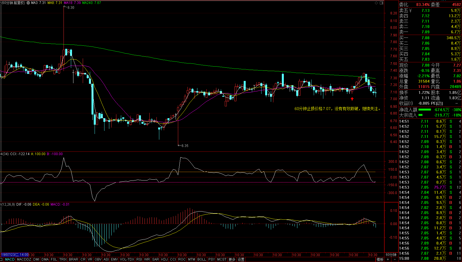Image resolution: width=462 pixels, height=262 pixels.
Task: Click the 14:53 trade row with 75.7万
Action: coord(430,187)
